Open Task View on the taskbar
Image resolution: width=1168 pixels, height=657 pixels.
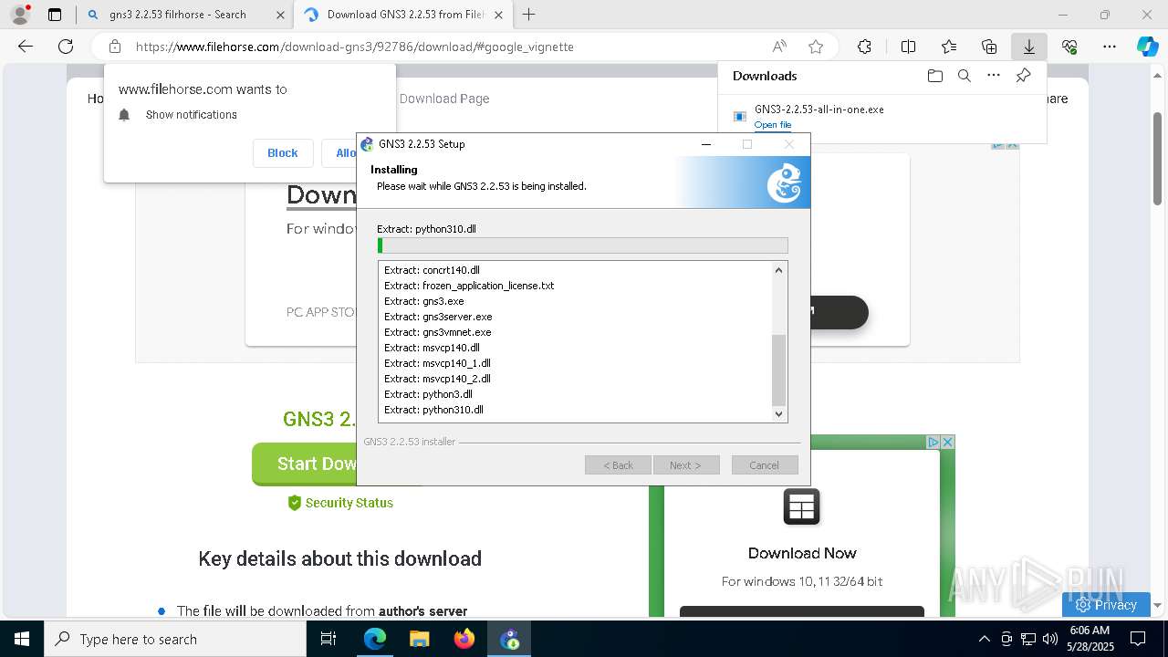(x=328, y=639)
